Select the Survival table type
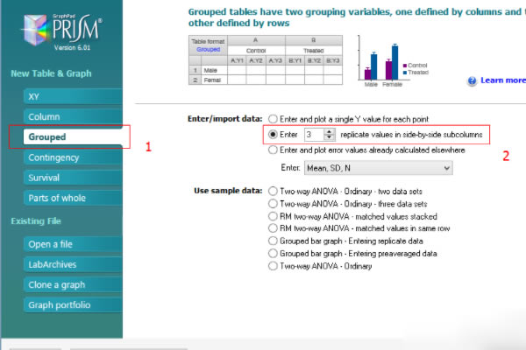The height and width of the screenshot is (350, 526). click(x=73, y=178)
